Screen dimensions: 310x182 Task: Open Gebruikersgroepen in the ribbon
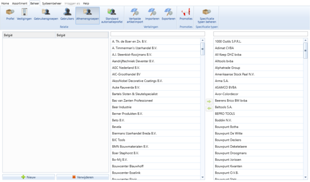click(46, 14)
